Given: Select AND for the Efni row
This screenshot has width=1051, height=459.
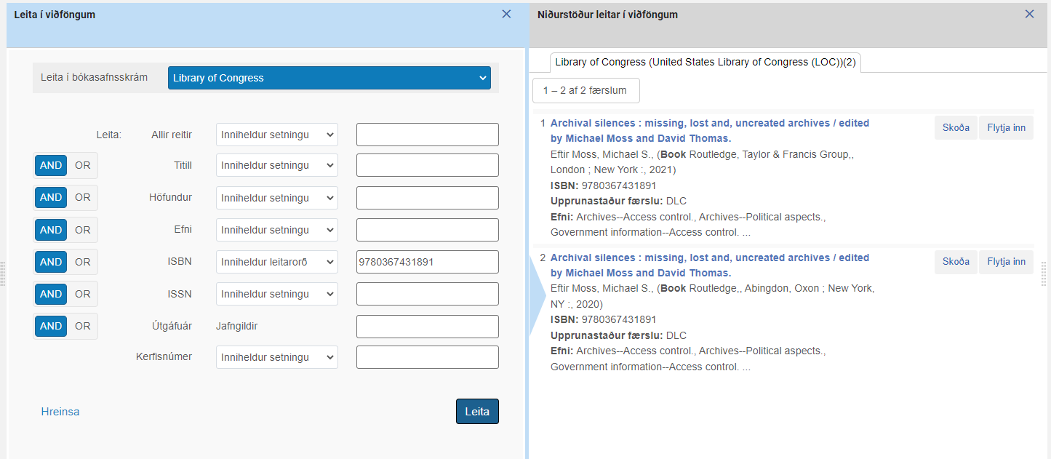Looking at the screenshot, I should 51,230.
